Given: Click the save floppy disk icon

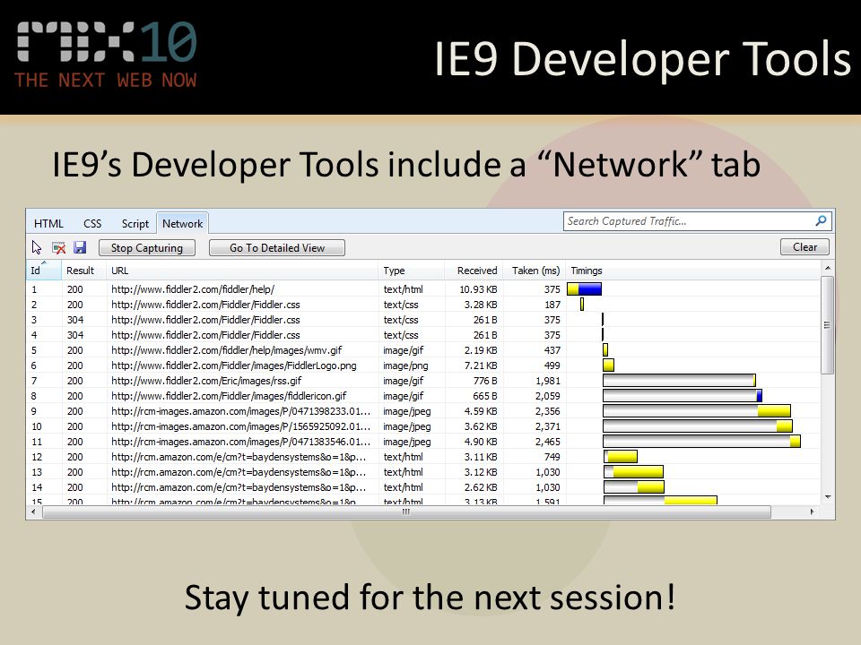Looking at the screenshot, I should [x=80, y=247].
